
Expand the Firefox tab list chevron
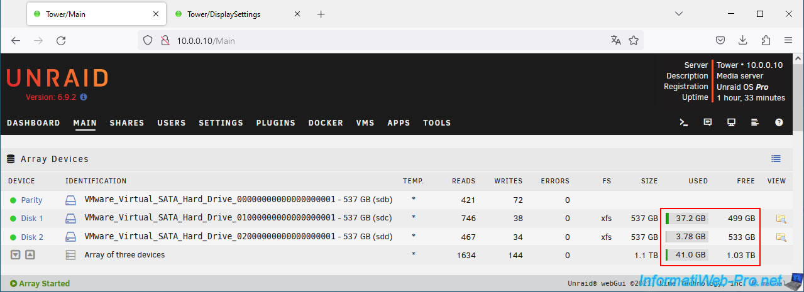click(x=679, y=14)
